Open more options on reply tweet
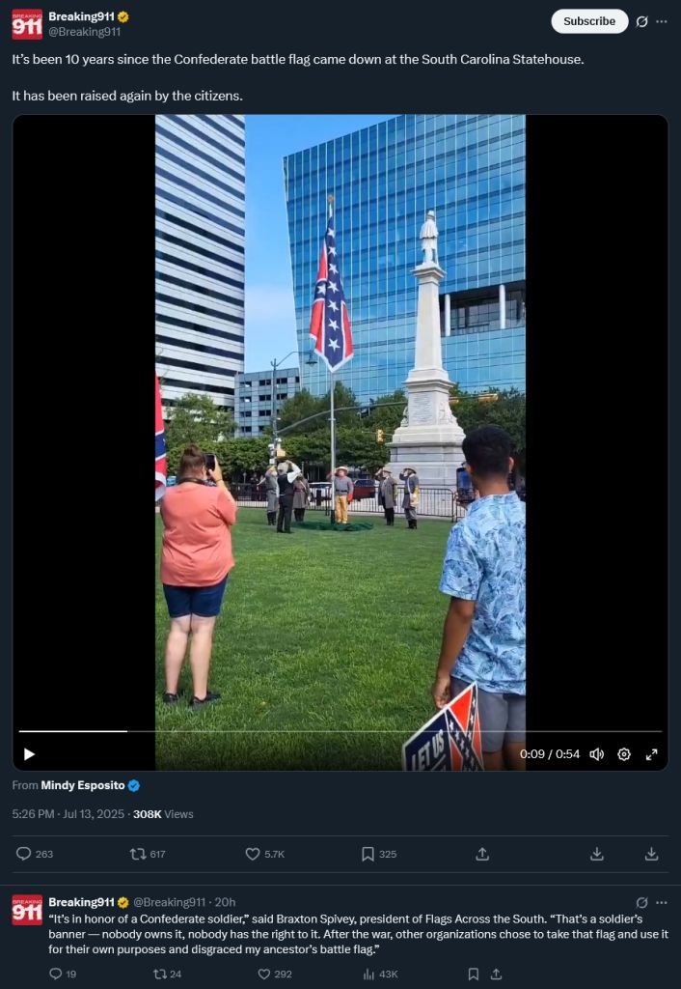Viewport: 681px width, 989px height. coord(661,902)
